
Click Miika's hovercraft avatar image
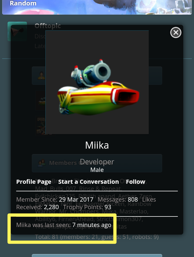tap(97, 82)
